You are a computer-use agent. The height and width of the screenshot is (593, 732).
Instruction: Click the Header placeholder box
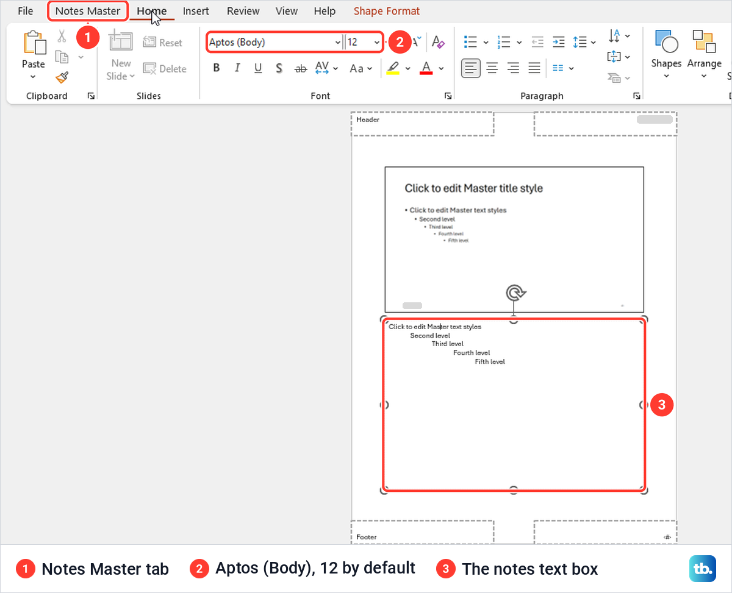coord(422,124)
